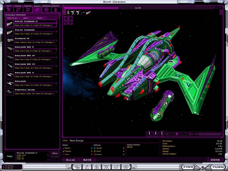Viewport: 228px width, 171px height.
Task: Open the Engines tab
Action: (28, 9)
